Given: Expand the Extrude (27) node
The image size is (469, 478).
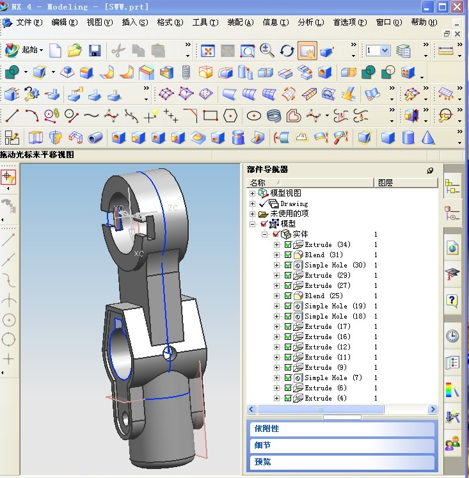Looking at the screenshot, I should [276, 285].
